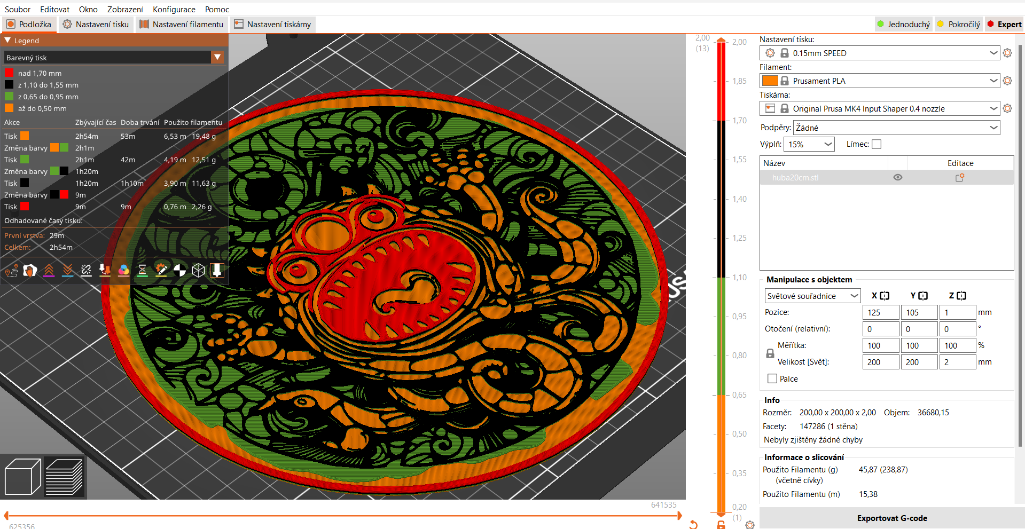The image size is (1025, 529).
Task: Open the Okno menu
Action: click(88, 9)
